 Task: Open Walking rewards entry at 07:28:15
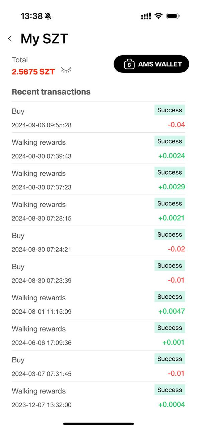(x=98, y=211)
